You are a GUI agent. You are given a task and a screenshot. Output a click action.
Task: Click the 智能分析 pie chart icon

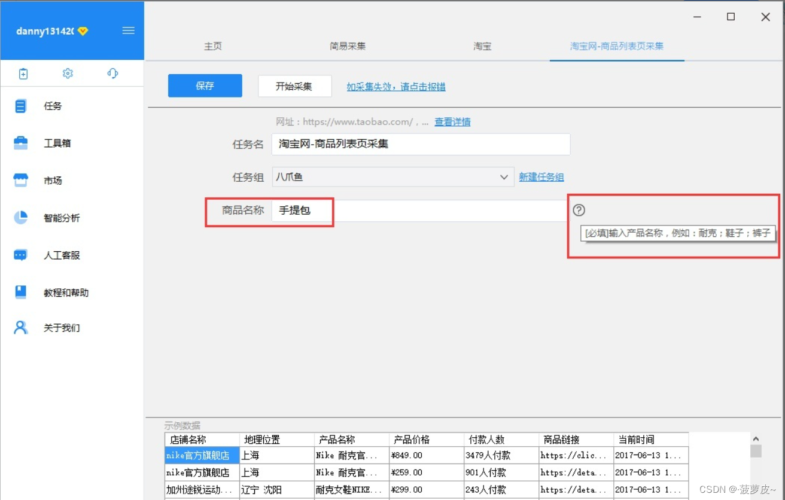[21, 218]
